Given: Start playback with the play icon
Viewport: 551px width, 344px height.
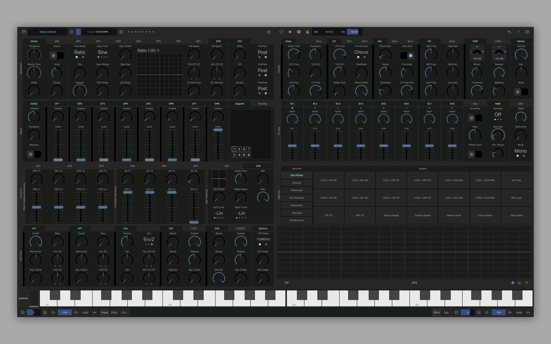Looking at the screenshot, I should (x=290, y=32).
